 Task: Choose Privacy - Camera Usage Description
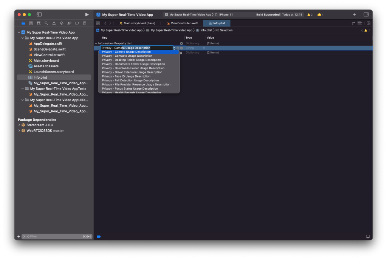(139, 52)
